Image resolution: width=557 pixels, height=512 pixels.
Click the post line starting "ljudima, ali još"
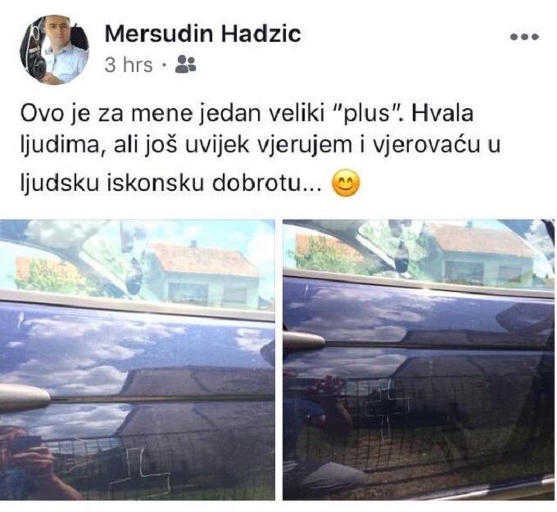(x=260, y=146)
